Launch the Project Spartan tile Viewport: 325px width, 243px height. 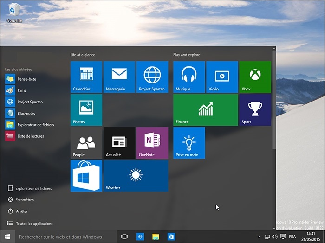click(152, 77)
